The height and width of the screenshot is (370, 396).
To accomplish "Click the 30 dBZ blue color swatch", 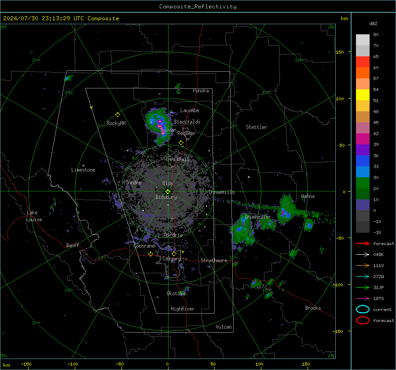I will pyautogui.click(x=363, y=172).
